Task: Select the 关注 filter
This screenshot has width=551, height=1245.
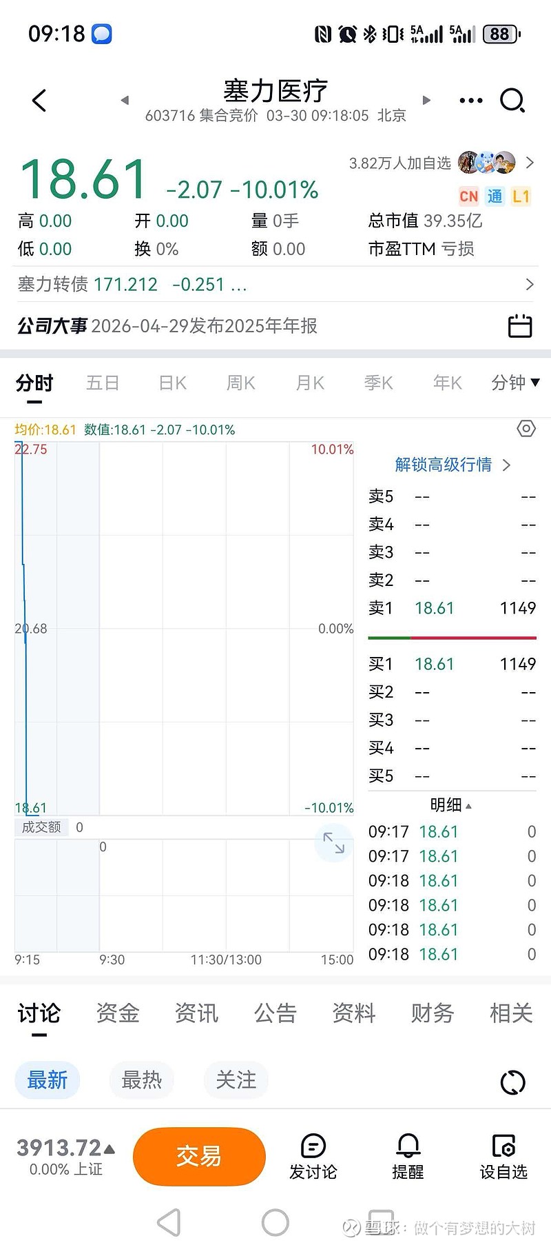Action: point(236,1080)
